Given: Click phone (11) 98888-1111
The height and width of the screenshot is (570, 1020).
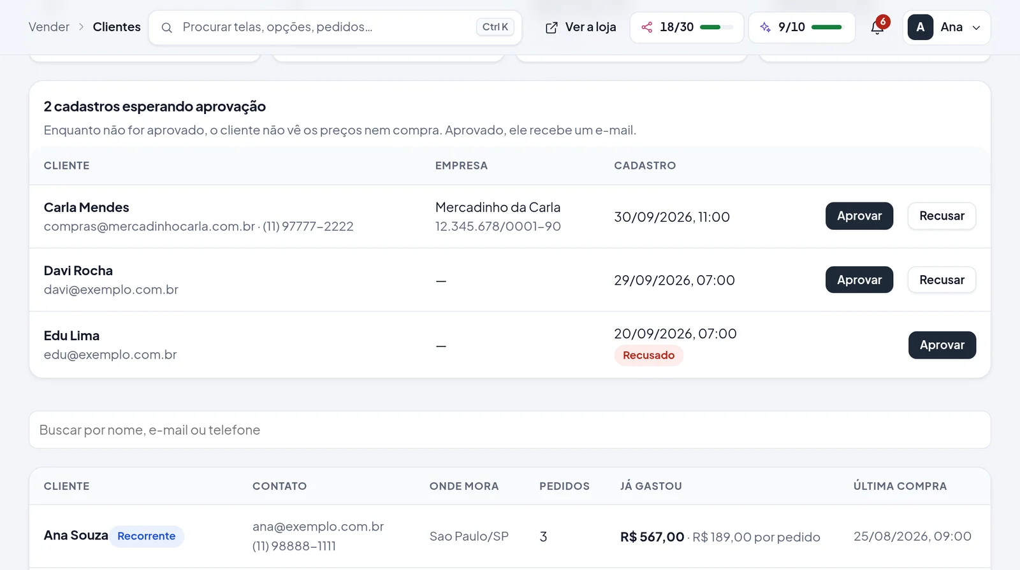Looking at the screenshot, I should tap(294, 546).
